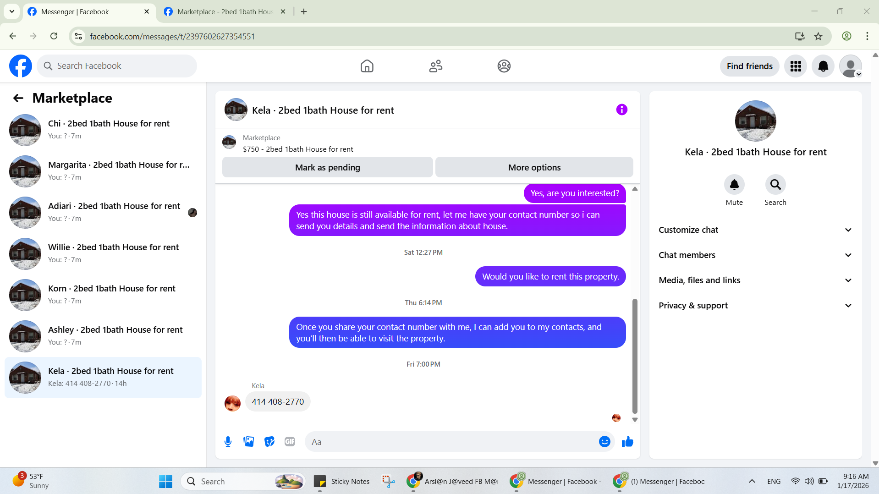The image size is (879, 494).
Task: Open the Groups icon in top navigation
Action: (x=504, y=66)
